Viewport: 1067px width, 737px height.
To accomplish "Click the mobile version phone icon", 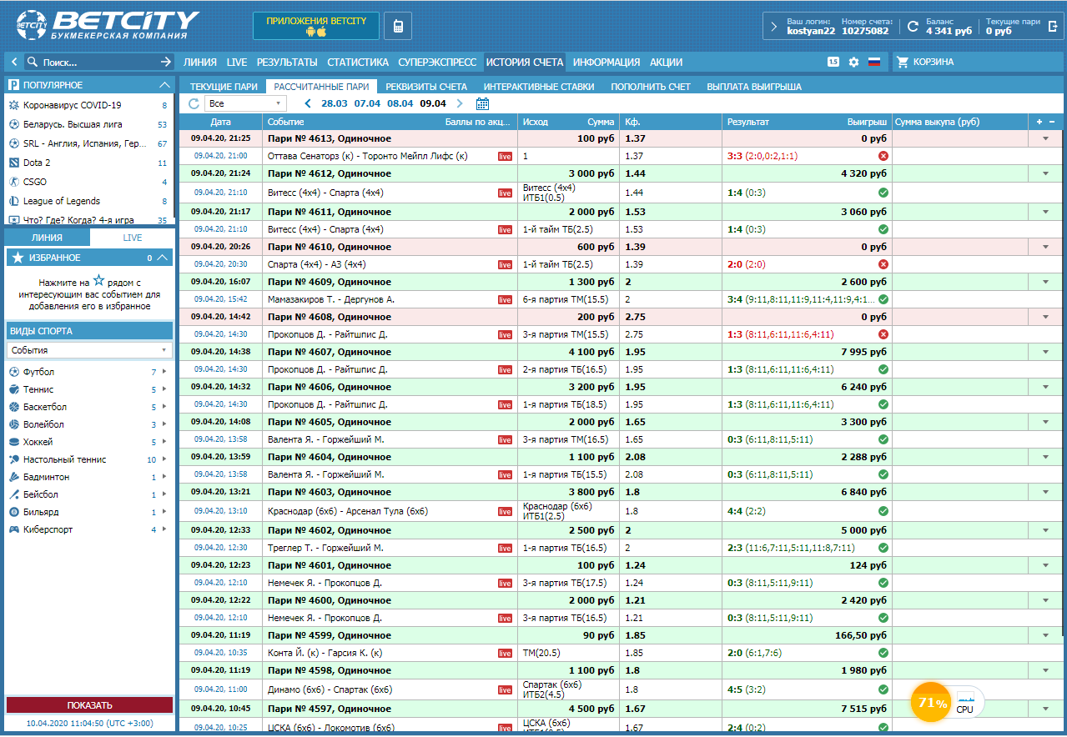I will [398, 26].
